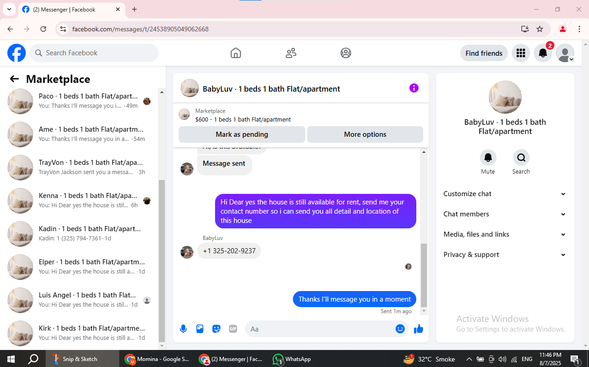Go back in browser history
Viewport: 589px width, 367px height.
(10, 29)
